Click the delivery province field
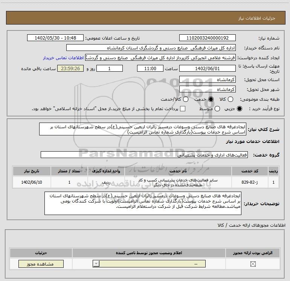Viewport: 290px width, 281px height. 207,80
